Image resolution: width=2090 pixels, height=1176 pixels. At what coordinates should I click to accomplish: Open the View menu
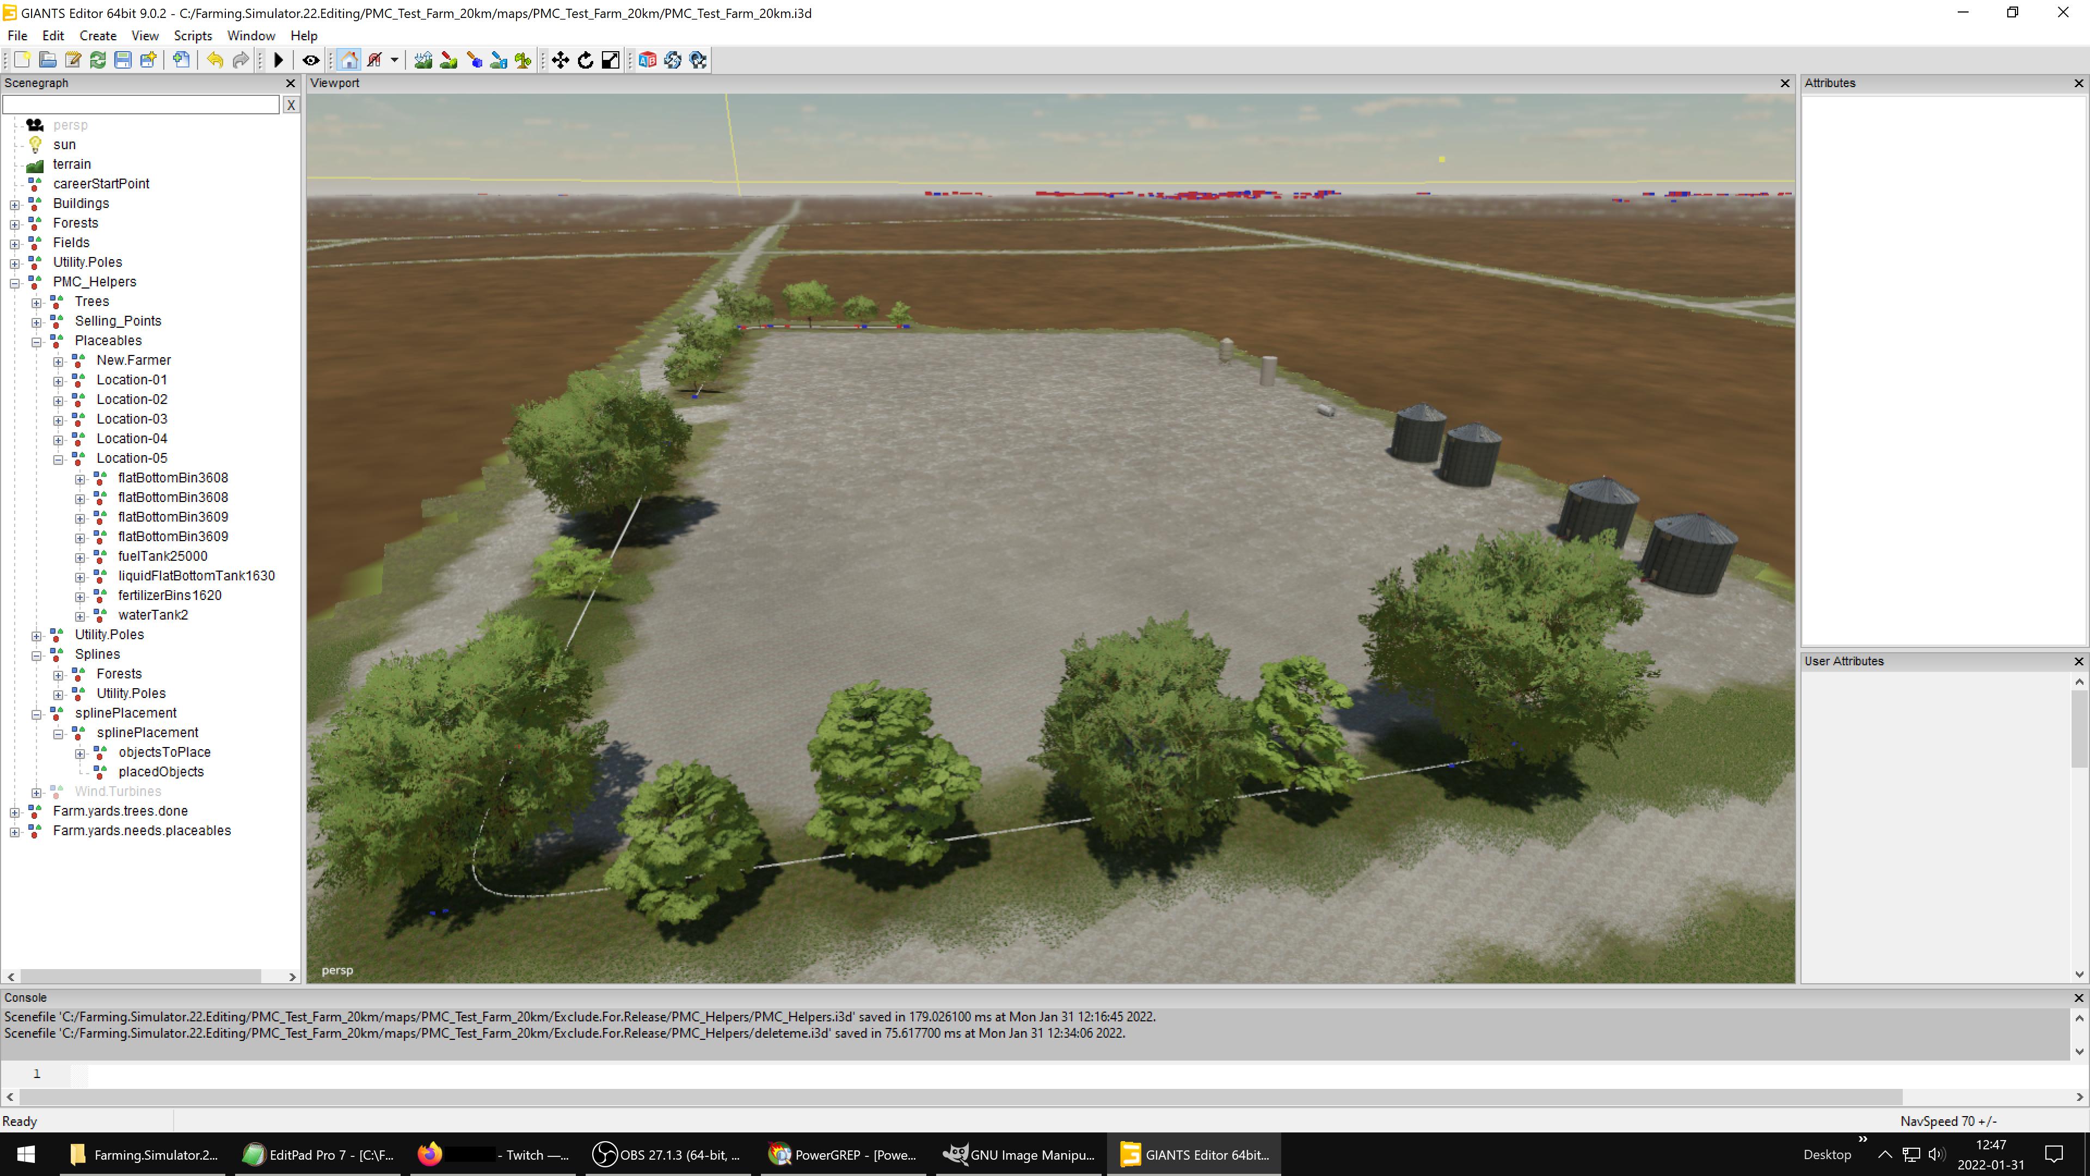pos(145,36)
